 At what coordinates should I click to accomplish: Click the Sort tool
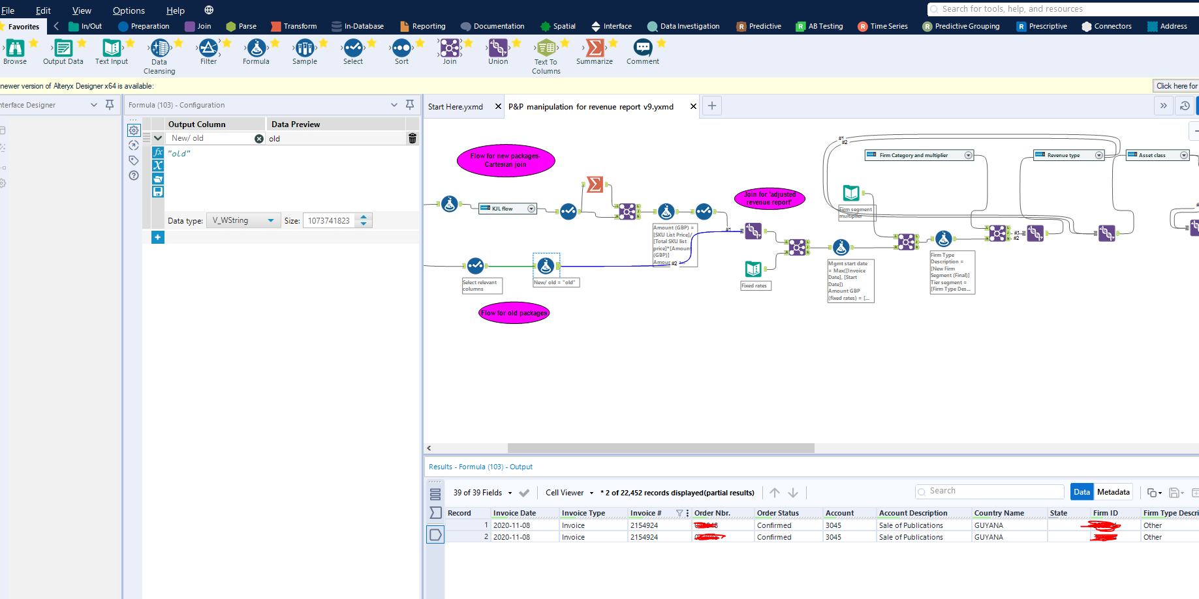click(x=401, y=49)
